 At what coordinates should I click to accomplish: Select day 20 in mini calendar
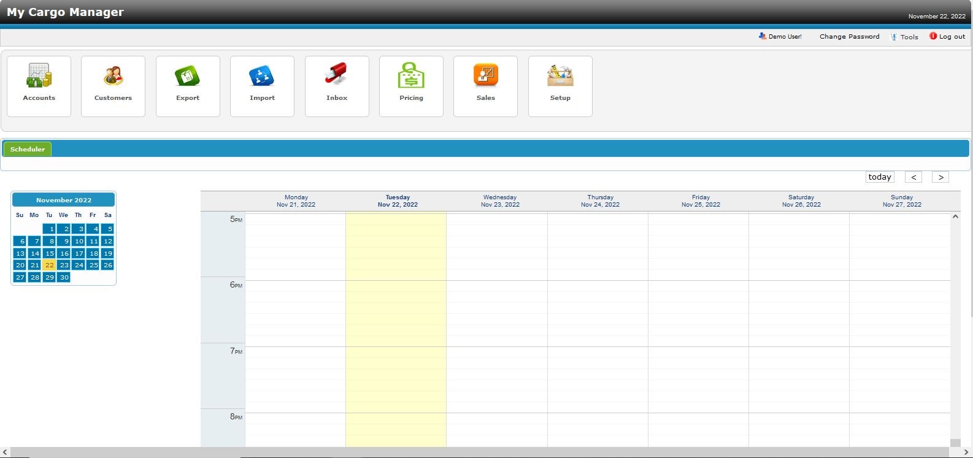[20, 265]
